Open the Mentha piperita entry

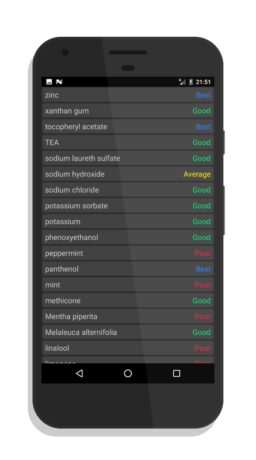[x=128, y=317]
